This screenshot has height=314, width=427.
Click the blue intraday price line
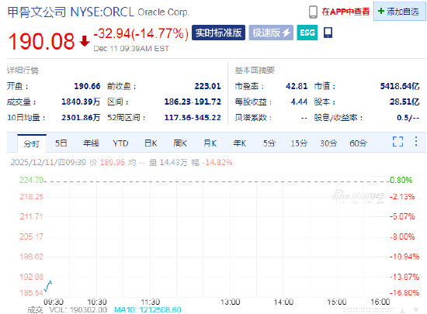point(48,286)
